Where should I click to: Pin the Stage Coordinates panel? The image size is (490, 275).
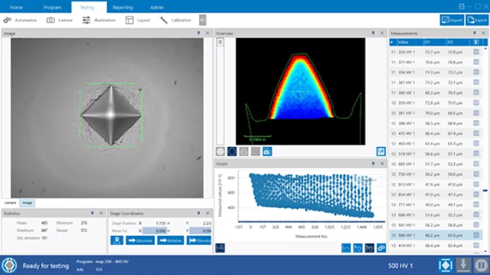[x=198, y=213]
